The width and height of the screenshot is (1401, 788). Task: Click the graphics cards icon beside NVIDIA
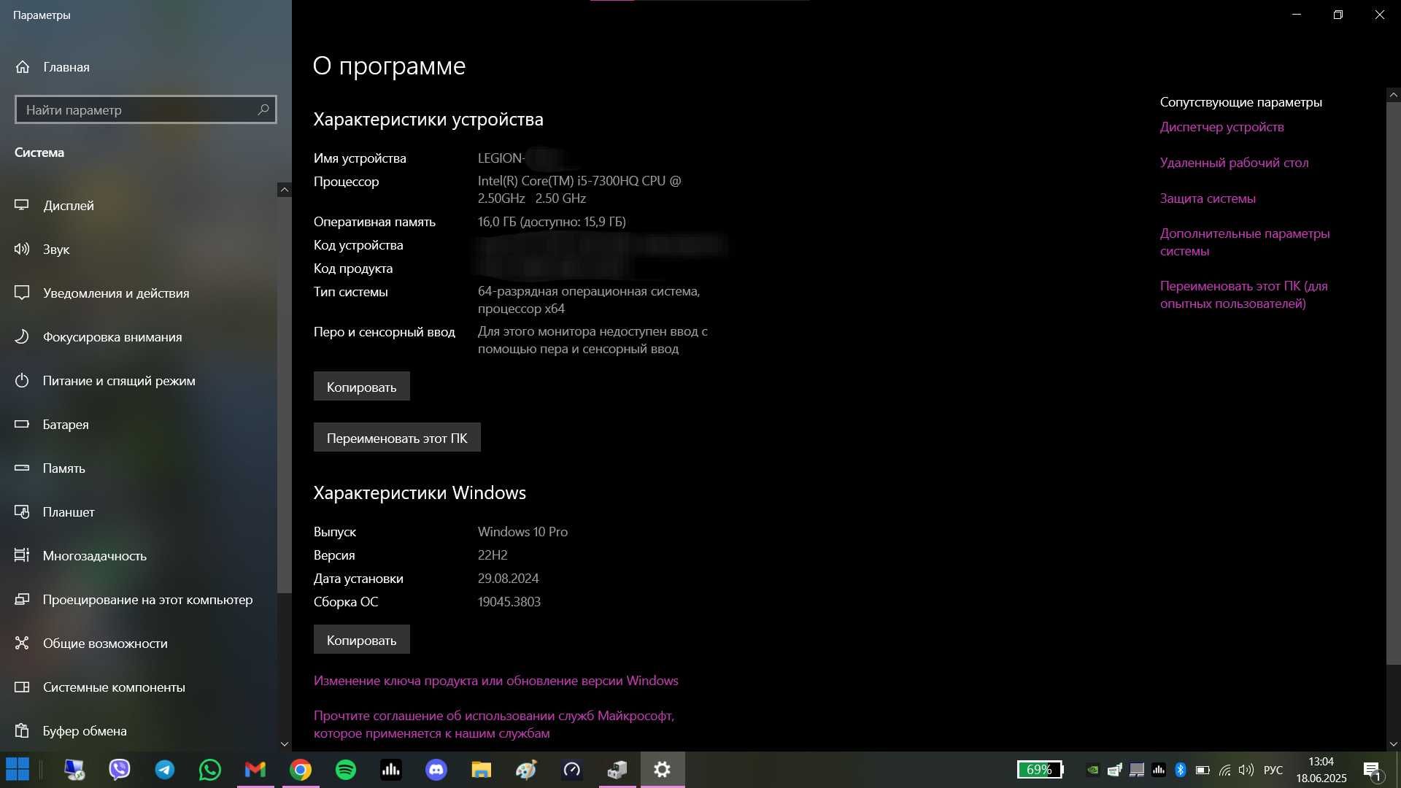1114,770
